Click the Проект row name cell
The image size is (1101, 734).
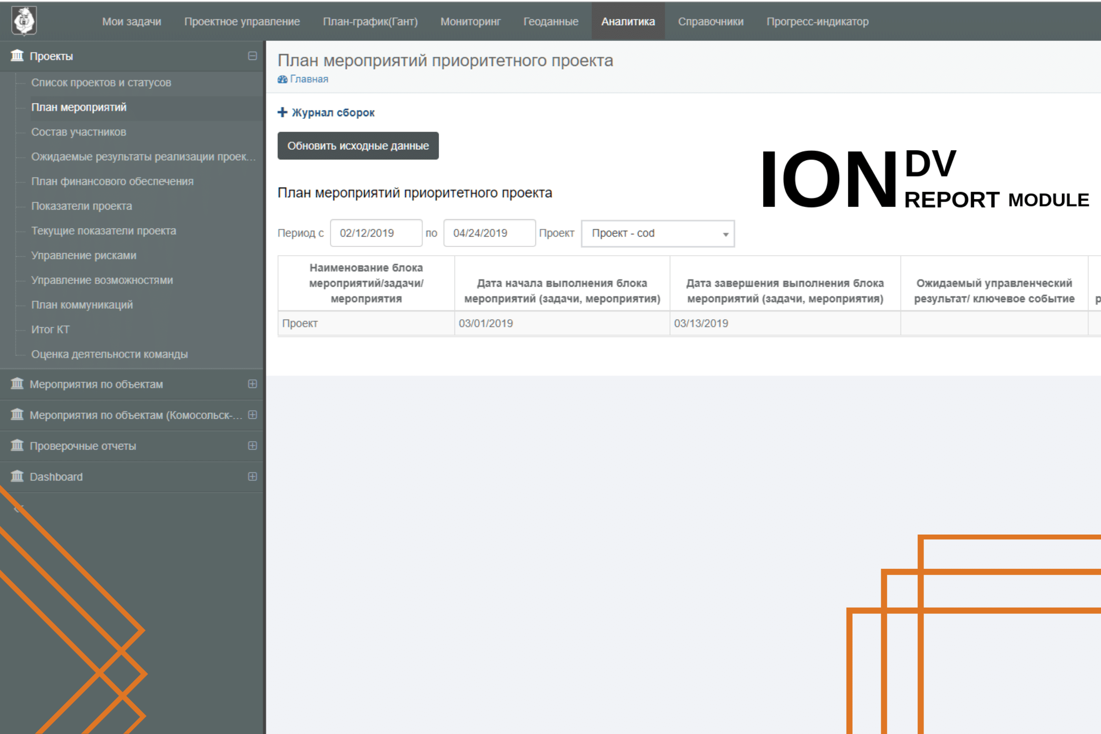coord(366,324)
